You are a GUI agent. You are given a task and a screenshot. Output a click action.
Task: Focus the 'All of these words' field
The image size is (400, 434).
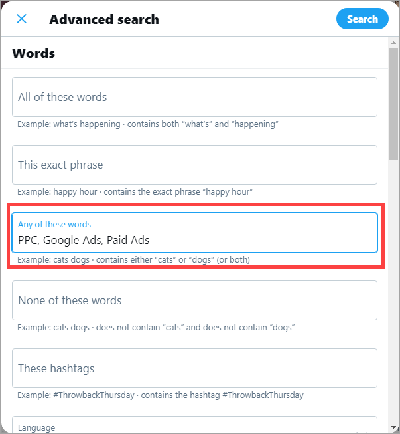194,97
